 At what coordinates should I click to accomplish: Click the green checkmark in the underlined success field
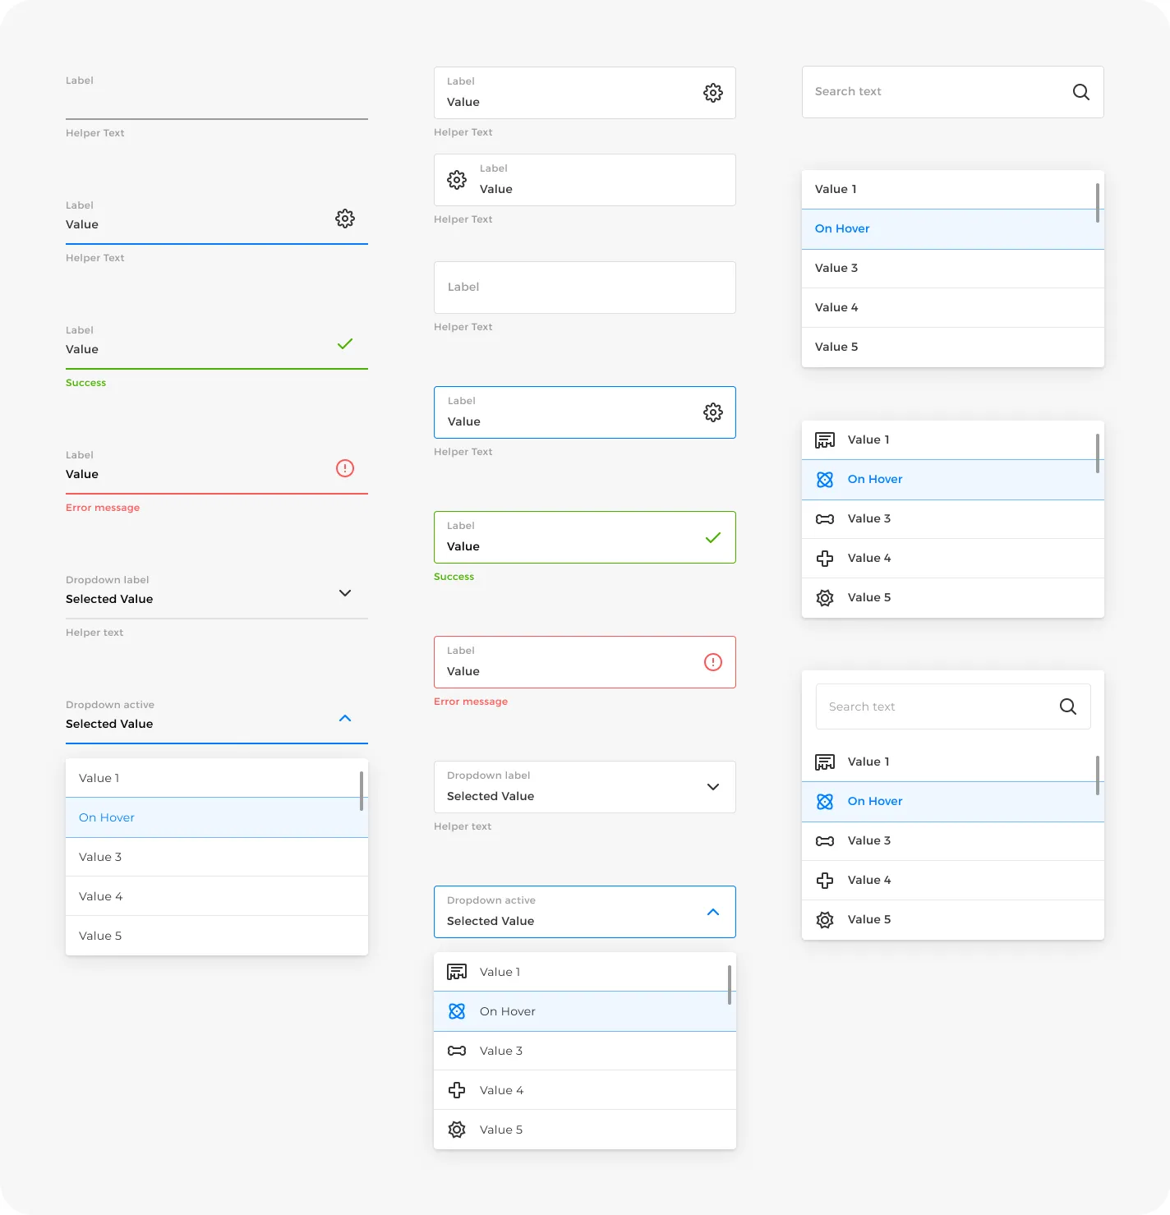345,343
